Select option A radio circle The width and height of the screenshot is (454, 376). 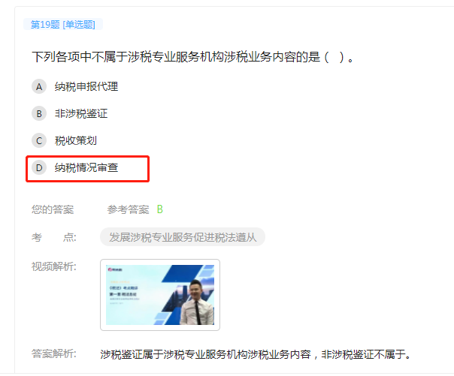coord(39,87)
